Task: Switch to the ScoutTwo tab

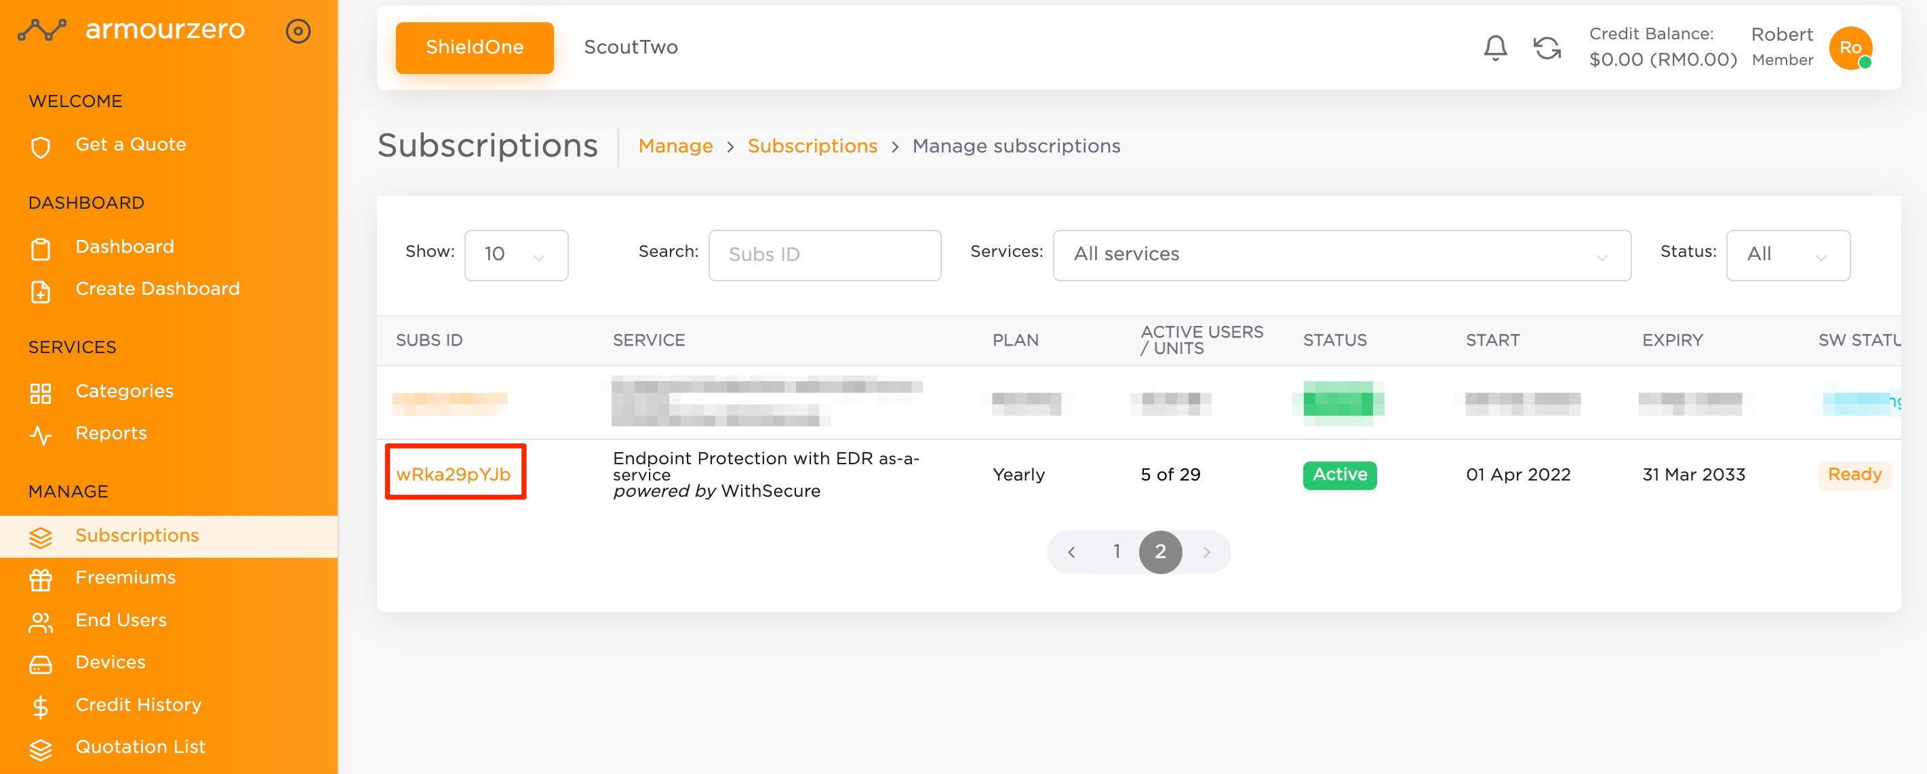Action: click(630, 48)
